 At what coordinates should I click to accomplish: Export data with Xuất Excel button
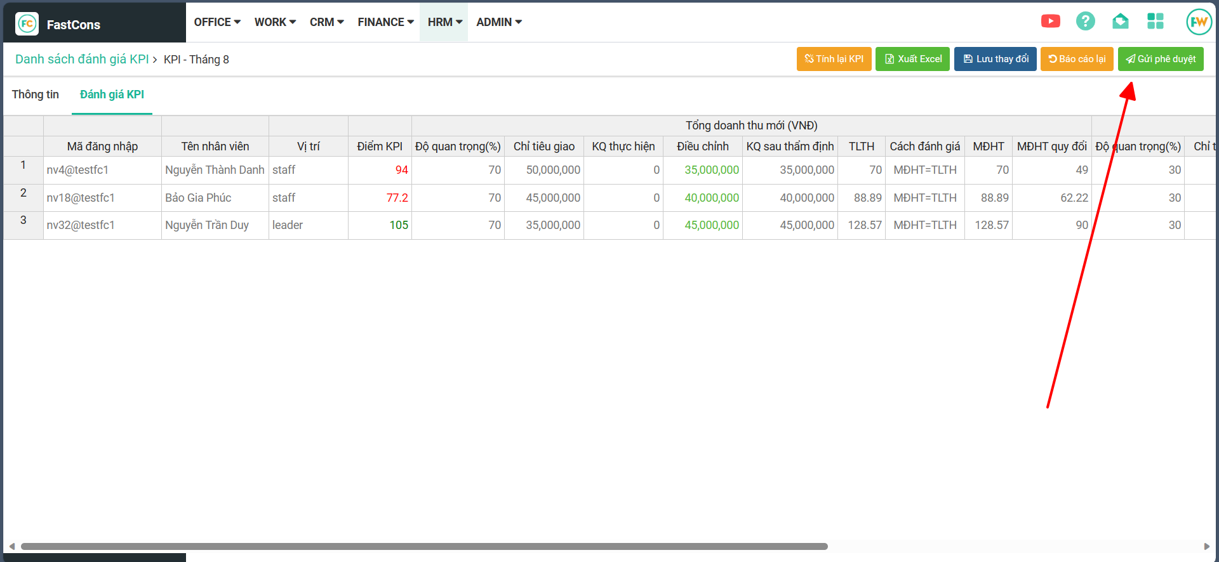point(912,59)
